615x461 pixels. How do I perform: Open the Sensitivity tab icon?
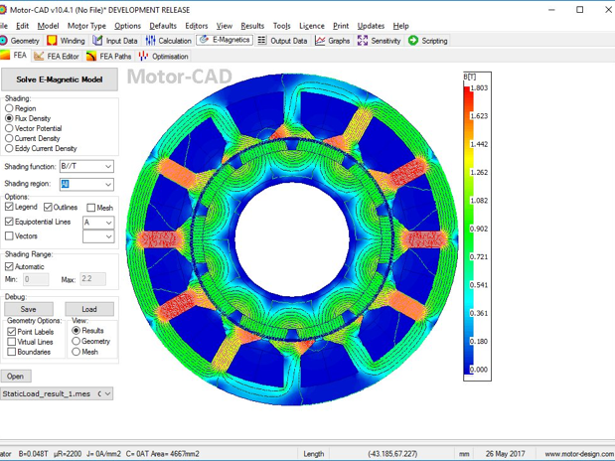coord(362,41)
